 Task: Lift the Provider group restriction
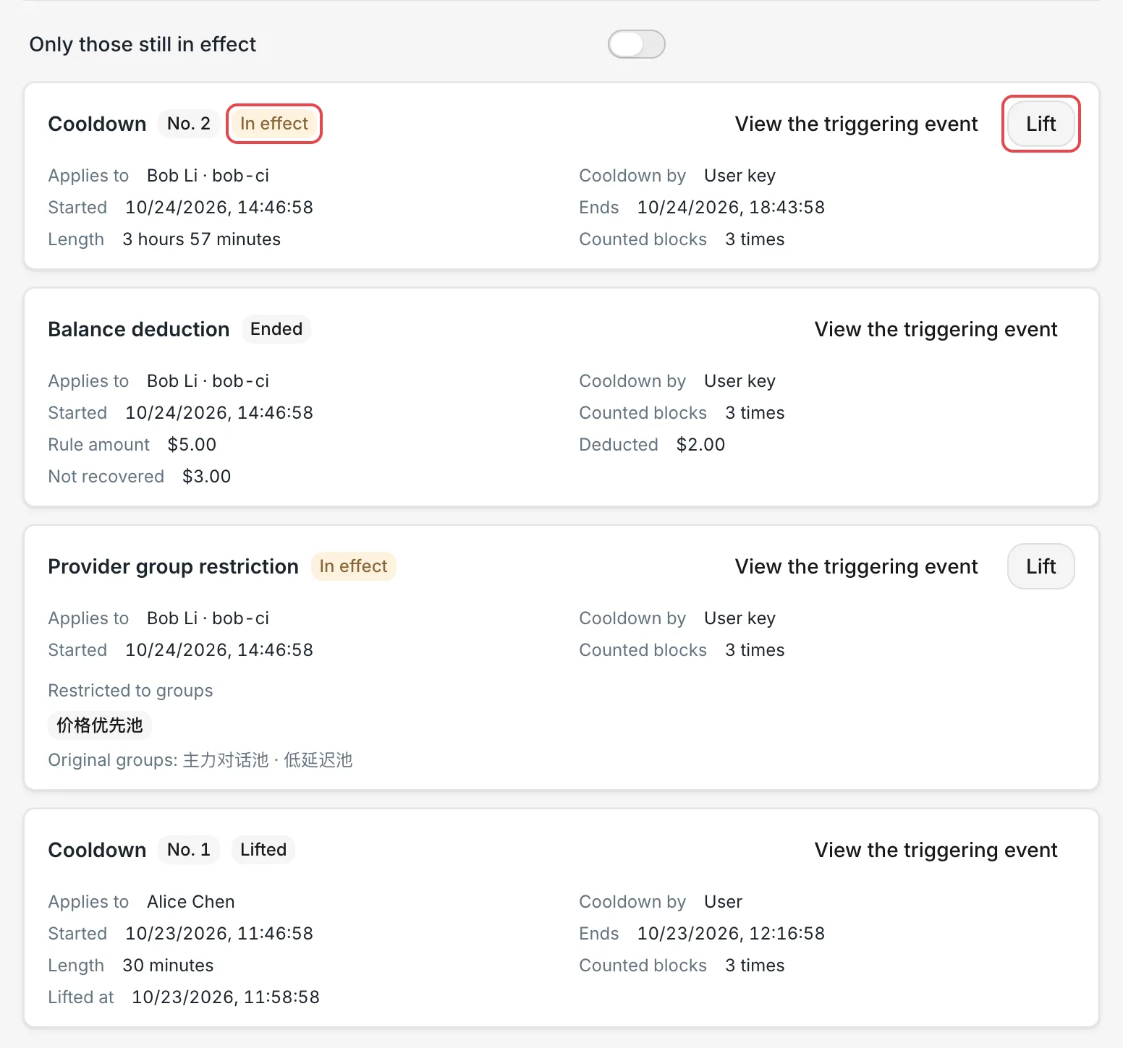point(1041,566)
